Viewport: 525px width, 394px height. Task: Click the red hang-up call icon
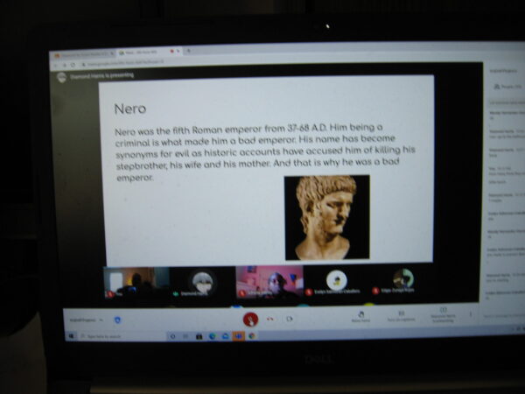pyautogui.click(x=270, y=319)
